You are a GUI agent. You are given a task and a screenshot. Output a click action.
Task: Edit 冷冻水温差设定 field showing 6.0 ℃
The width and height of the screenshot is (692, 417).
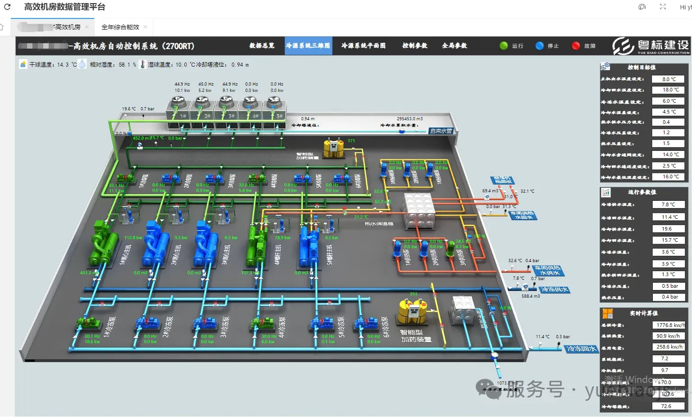tap(668, 101)
